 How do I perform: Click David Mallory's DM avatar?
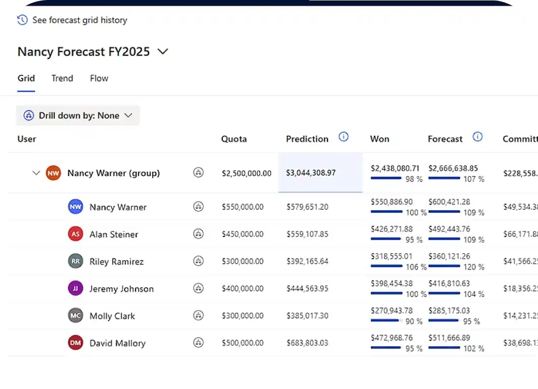click(x=75, y=343)
